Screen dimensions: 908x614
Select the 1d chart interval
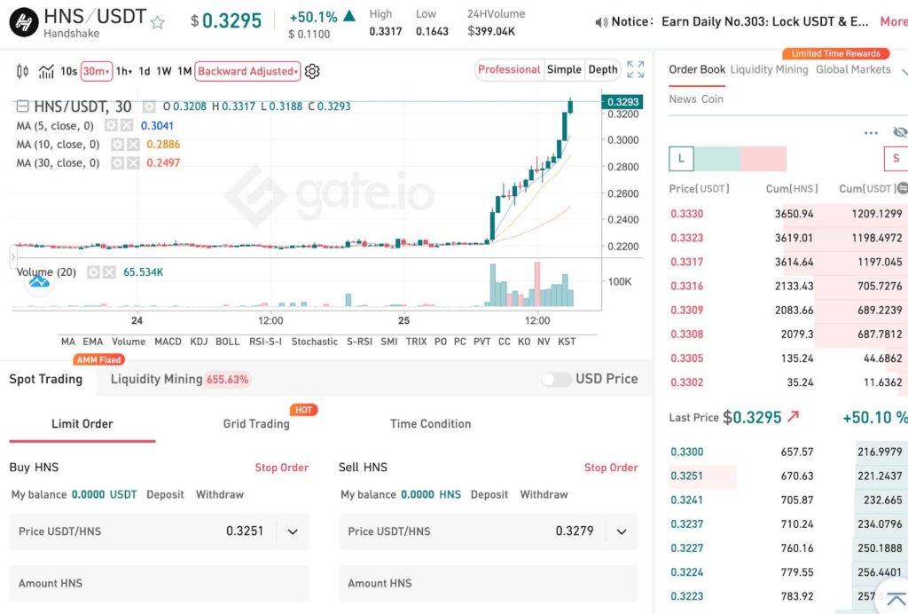145,71
